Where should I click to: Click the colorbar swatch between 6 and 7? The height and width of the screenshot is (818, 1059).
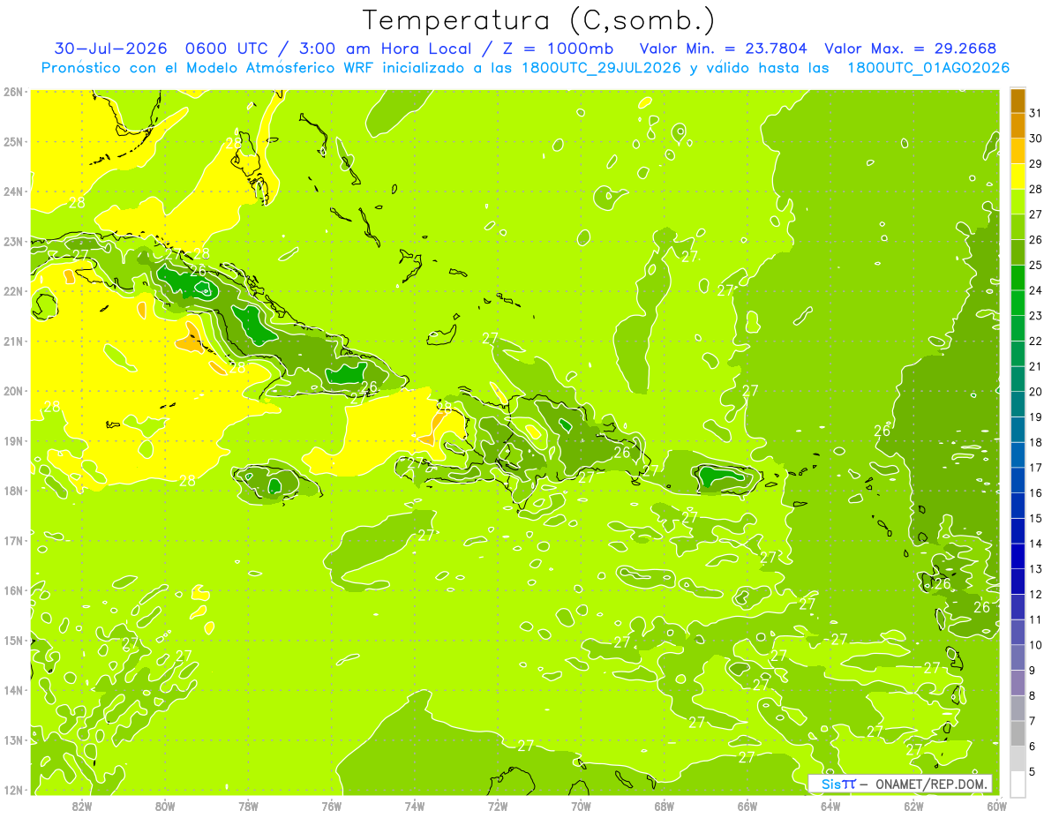coord(1018,733)
